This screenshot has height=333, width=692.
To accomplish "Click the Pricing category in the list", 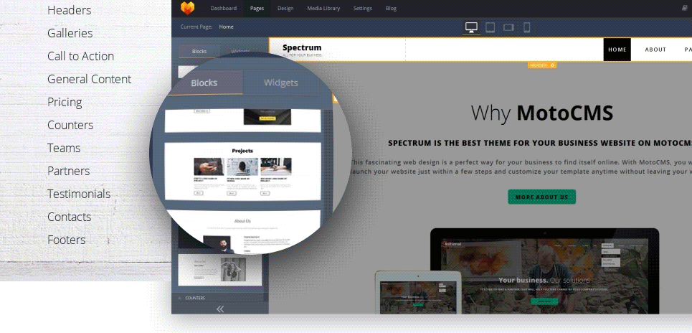I will pyautogui.click(x=65, y=102).
